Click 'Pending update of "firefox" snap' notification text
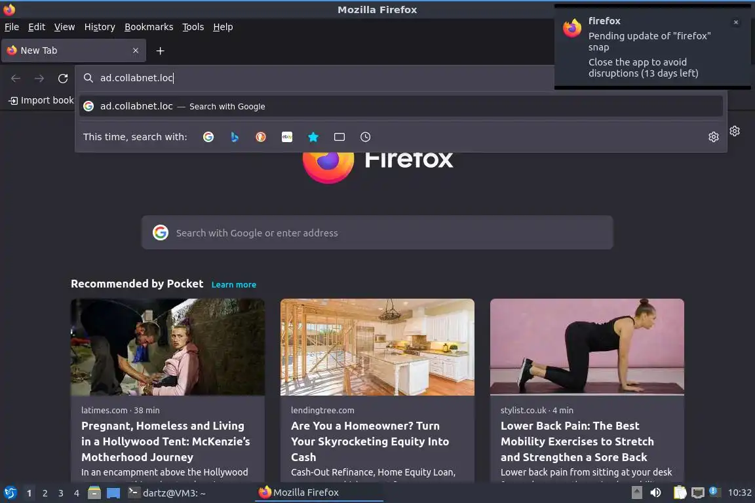 coord(649,41)
